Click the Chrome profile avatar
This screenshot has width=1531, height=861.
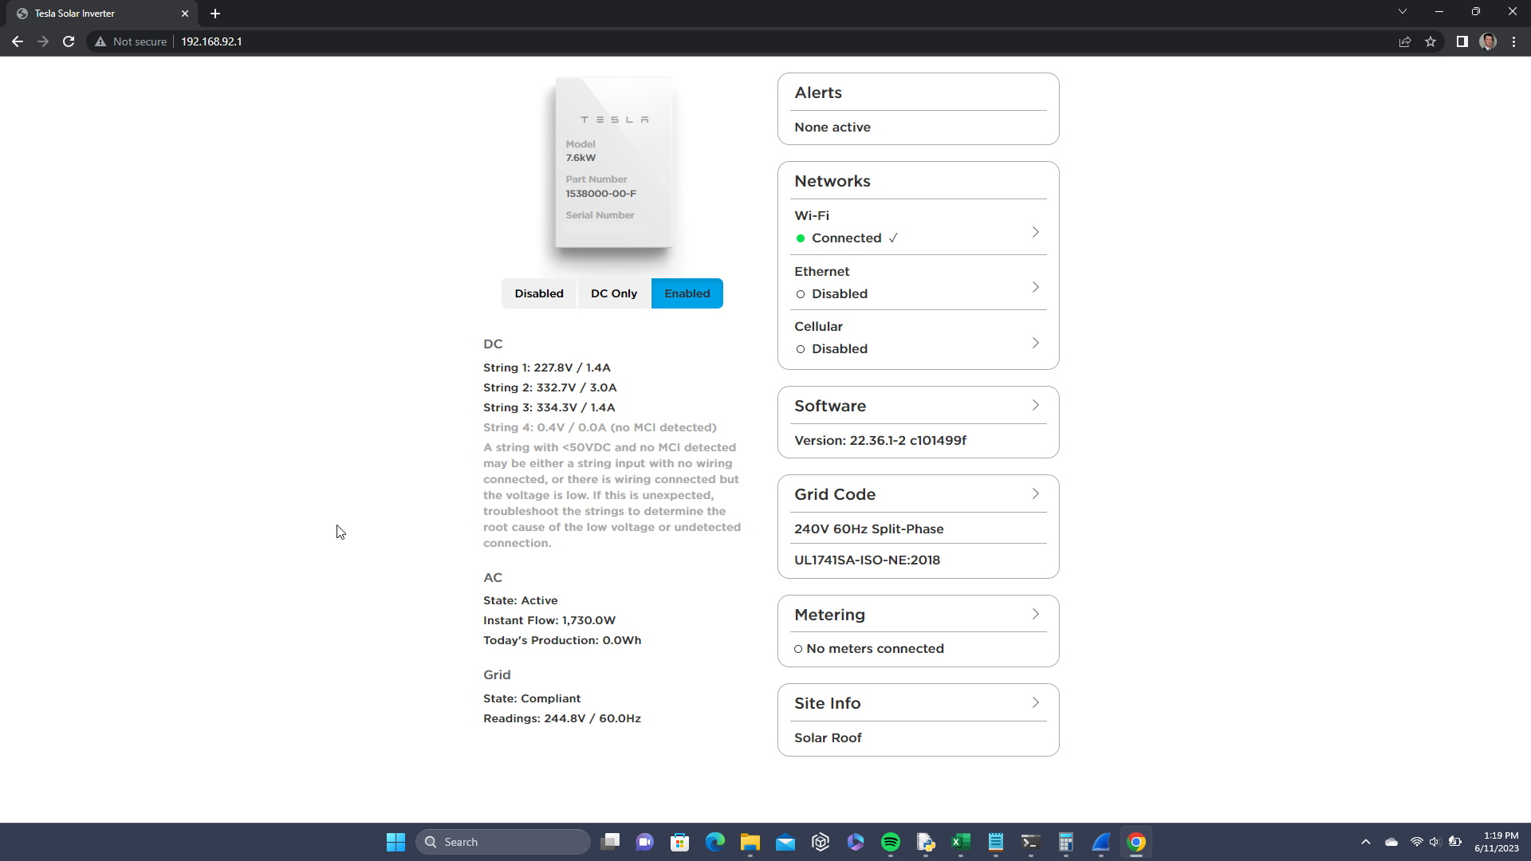click(x=1488, y=41)
